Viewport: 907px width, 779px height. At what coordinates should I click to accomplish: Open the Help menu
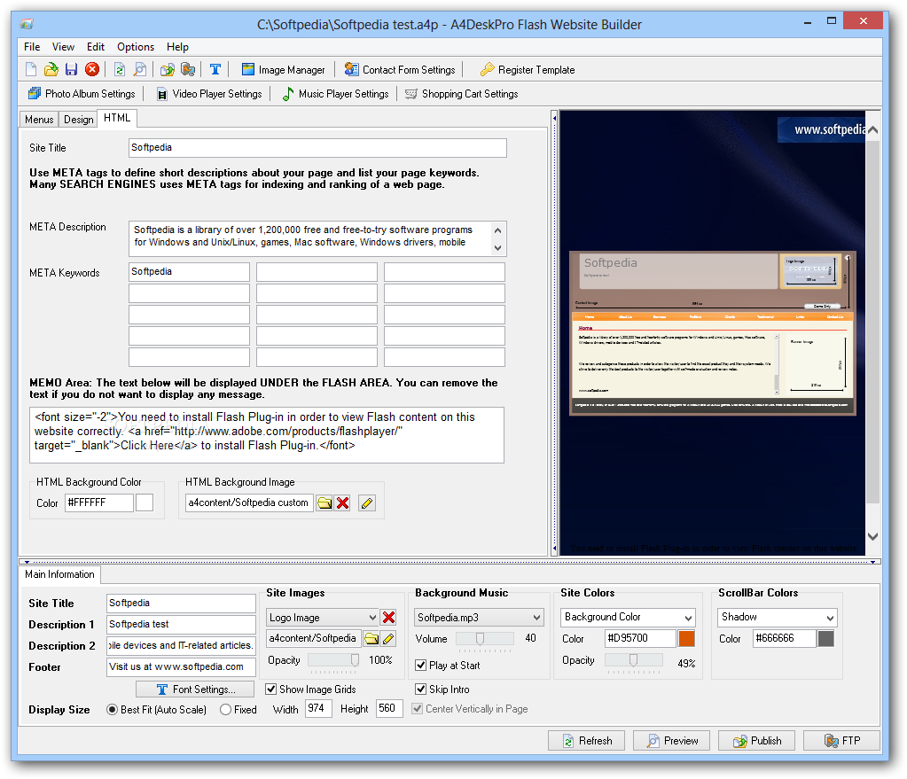(177, 47)
